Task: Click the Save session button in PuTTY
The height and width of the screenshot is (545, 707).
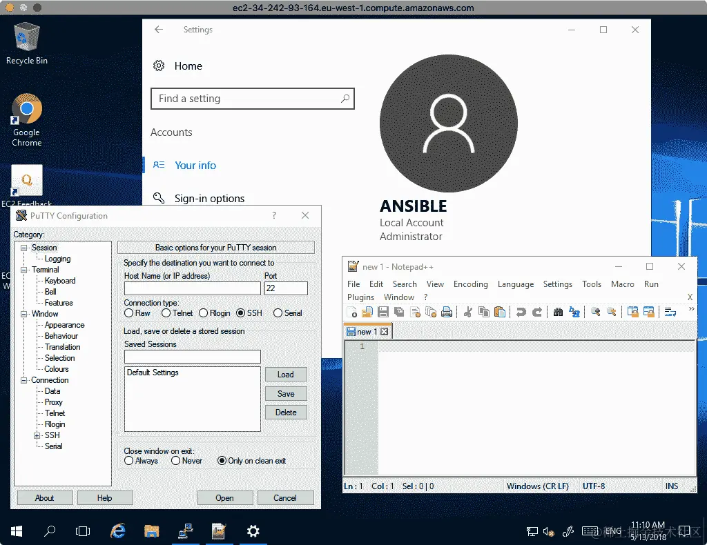Action: (x=286, y=394)
